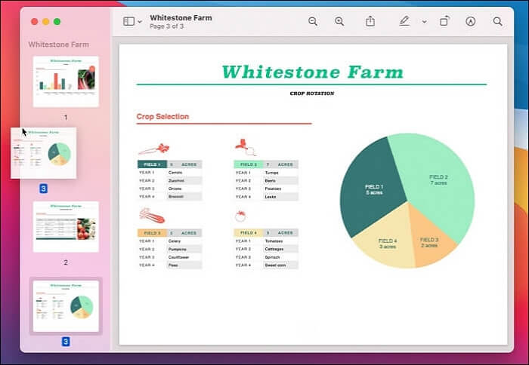529x365 pixels.
Task: Click the Whitestone Farm window title
Action: pyautogui.click(x=181, y=17)
